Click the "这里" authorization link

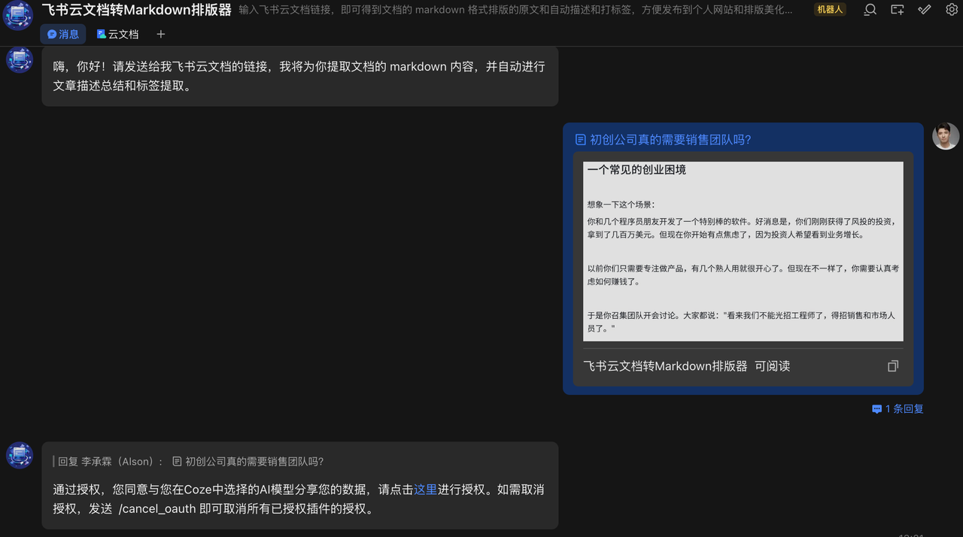(425, 488)
